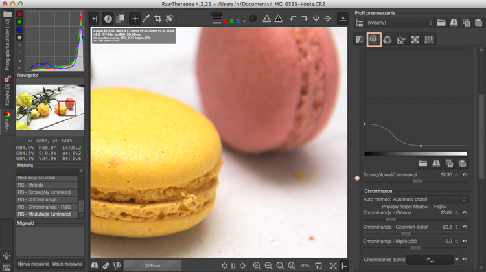The image size is (486, 272).
Task: Rotate image left icon
Action: pos(293,19)
